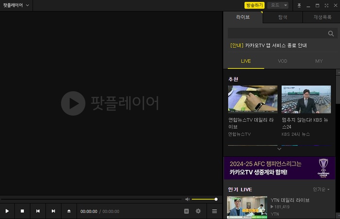Click the 멈추지 않는다! KBS 뉴스24 title
340x219 pixels.
click(305, 123)
